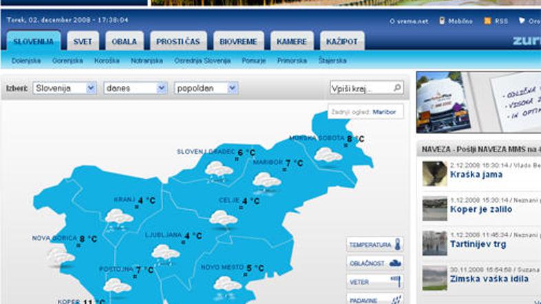Click the POSTOJNA city label
Screen dimensions: 541x304
tap(116, 269)
